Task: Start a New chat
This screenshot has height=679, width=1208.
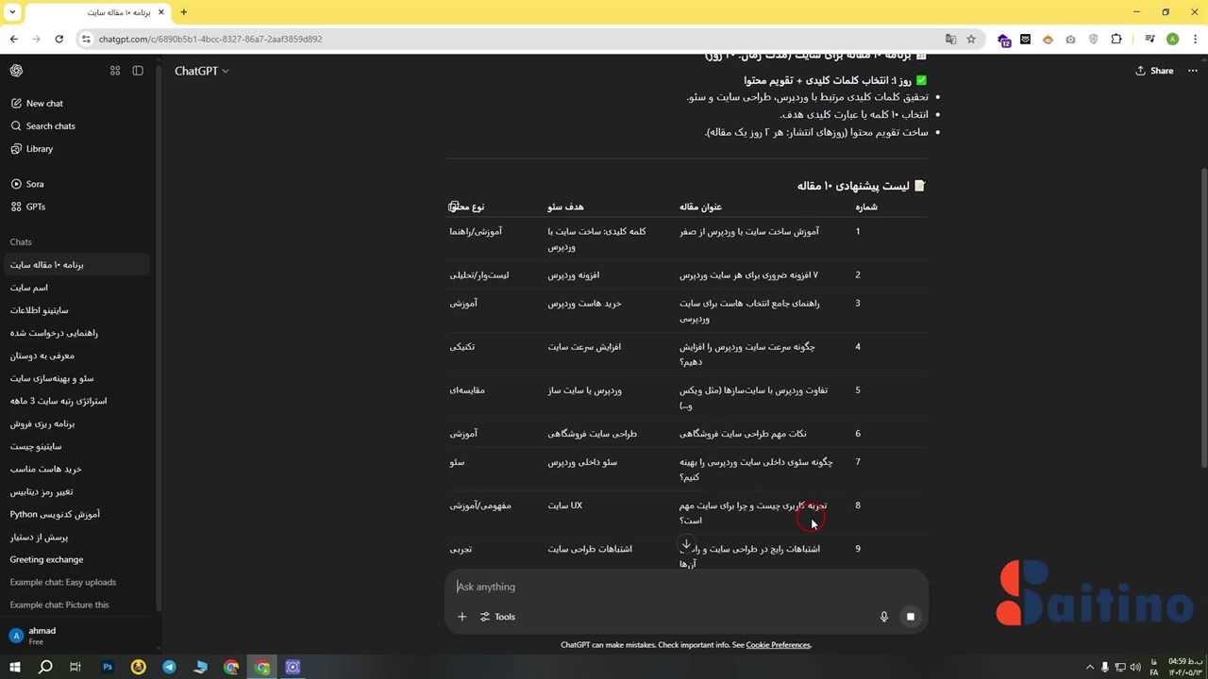Action: coord(44,104)
